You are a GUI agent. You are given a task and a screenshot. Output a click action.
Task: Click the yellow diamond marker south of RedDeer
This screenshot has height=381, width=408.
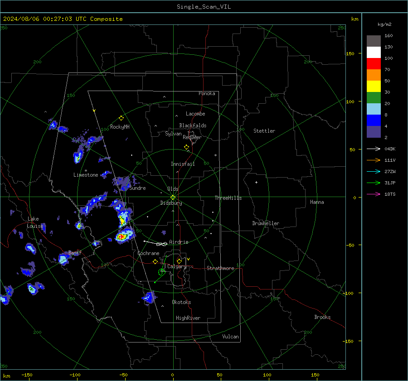[187, 147]
